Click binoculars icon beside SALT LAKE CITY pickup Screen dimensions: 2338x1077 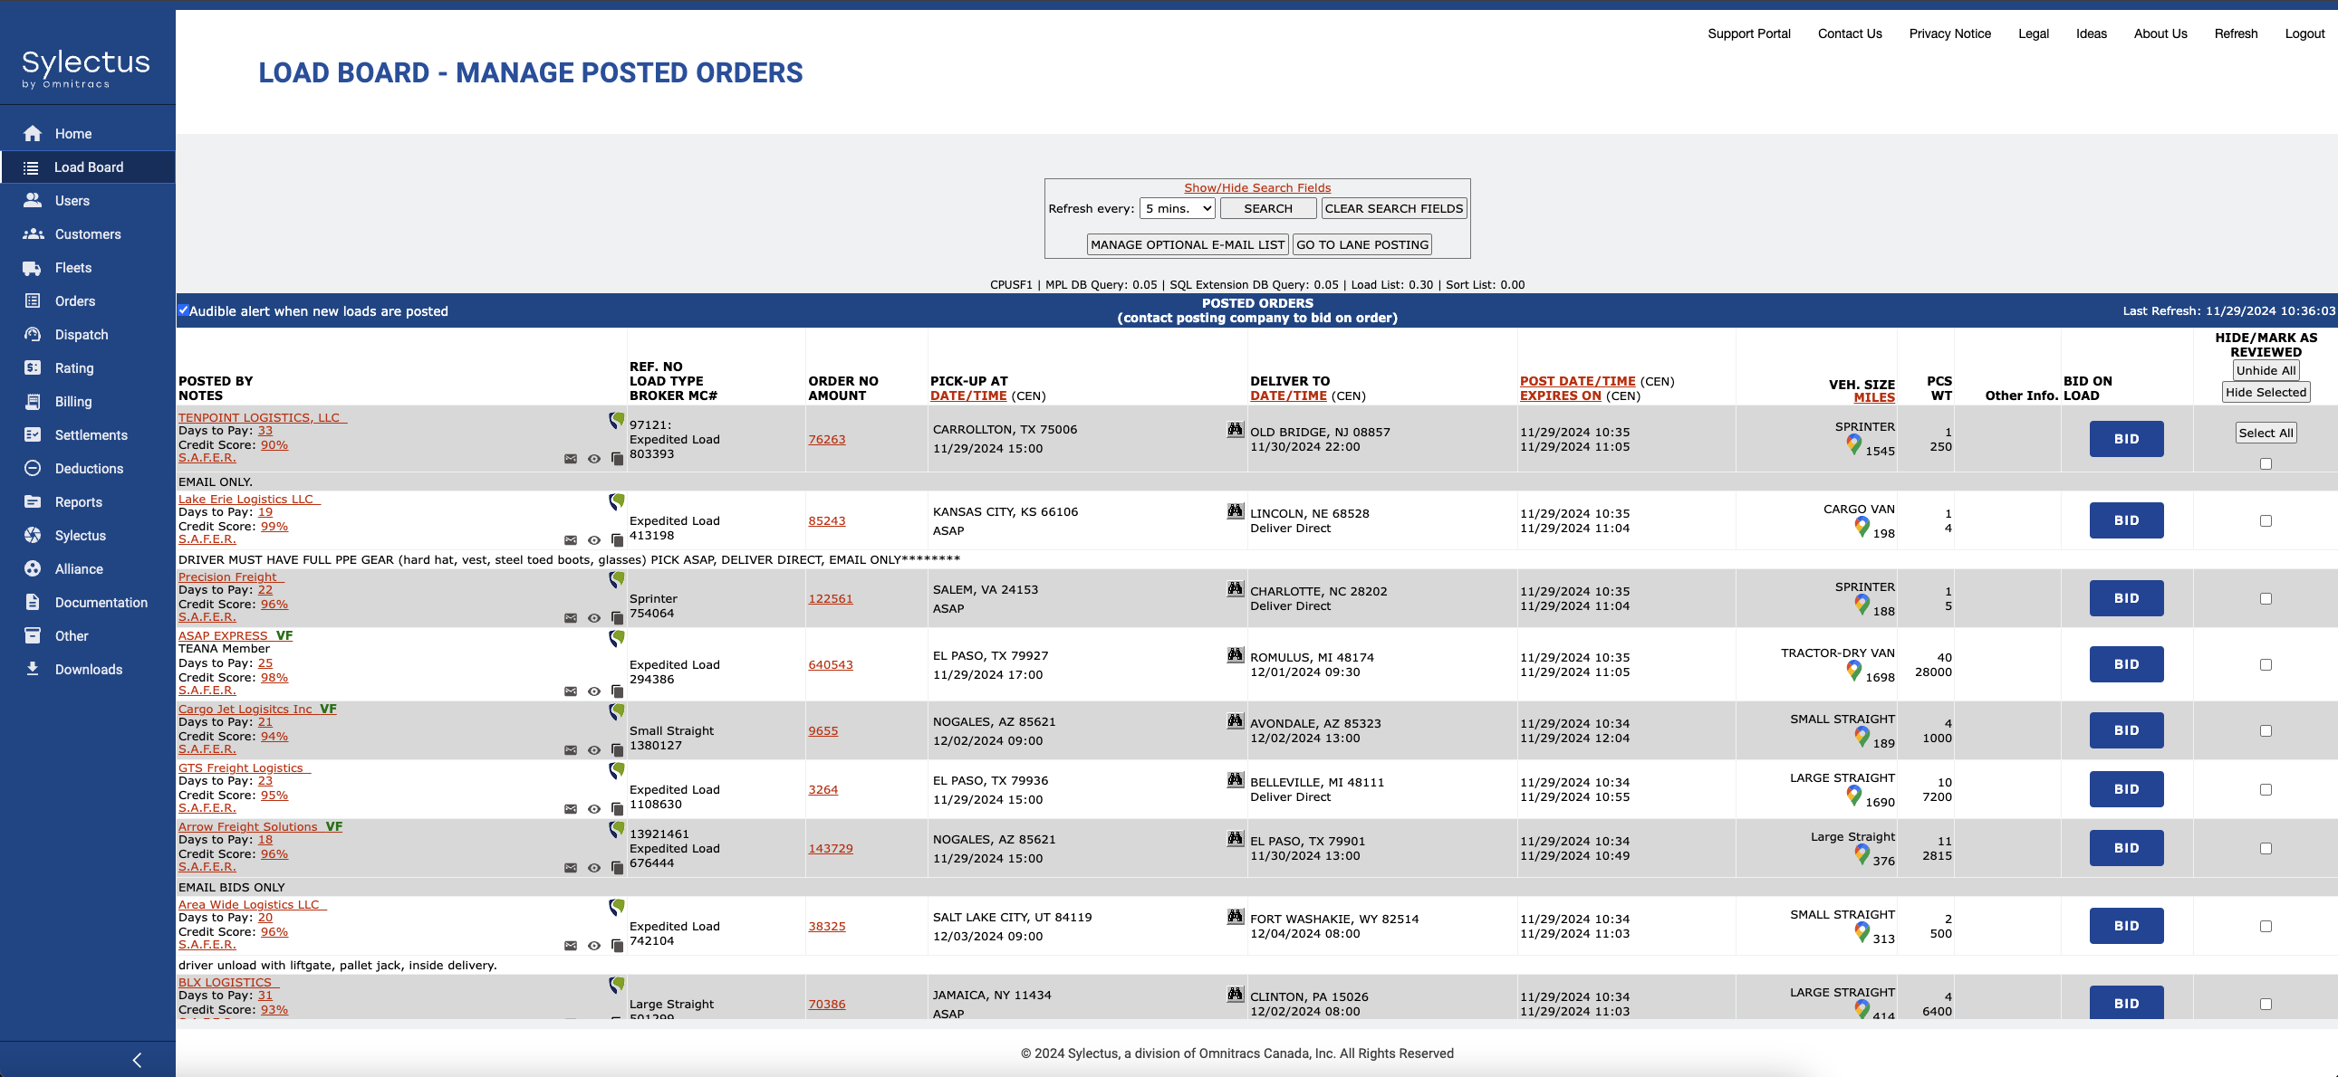pyautogui.click(x=1235, y=918)
